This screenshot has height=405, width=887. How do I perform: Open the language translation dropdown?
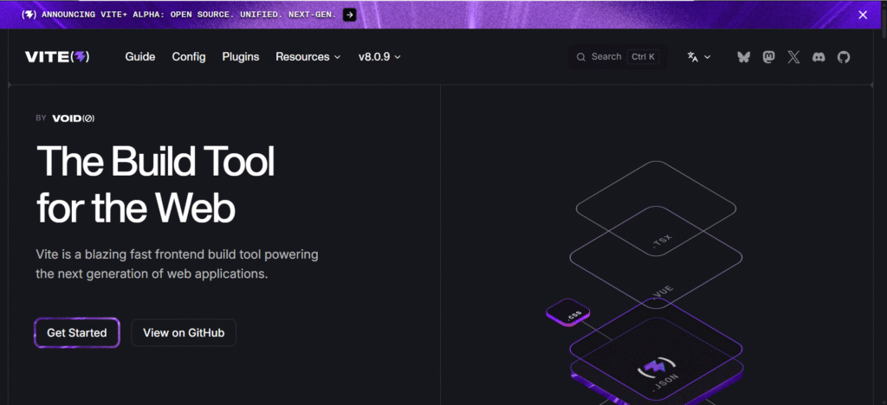coord(699,57)
